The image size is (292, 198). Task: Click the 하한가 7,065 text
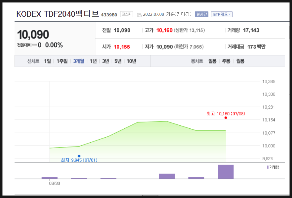[x=189, y=47]
